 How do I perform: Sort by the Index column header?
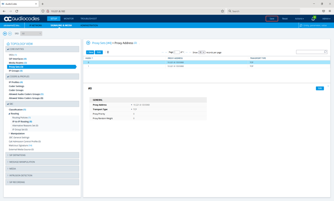tap(89, 58)
